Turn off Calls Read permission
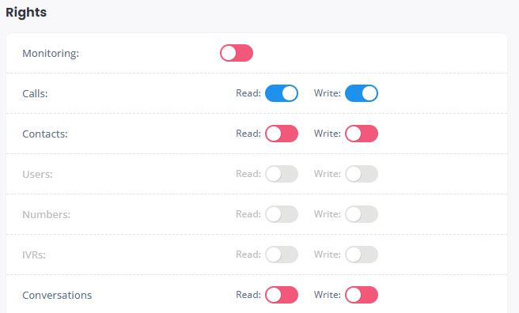 [282, 93]
